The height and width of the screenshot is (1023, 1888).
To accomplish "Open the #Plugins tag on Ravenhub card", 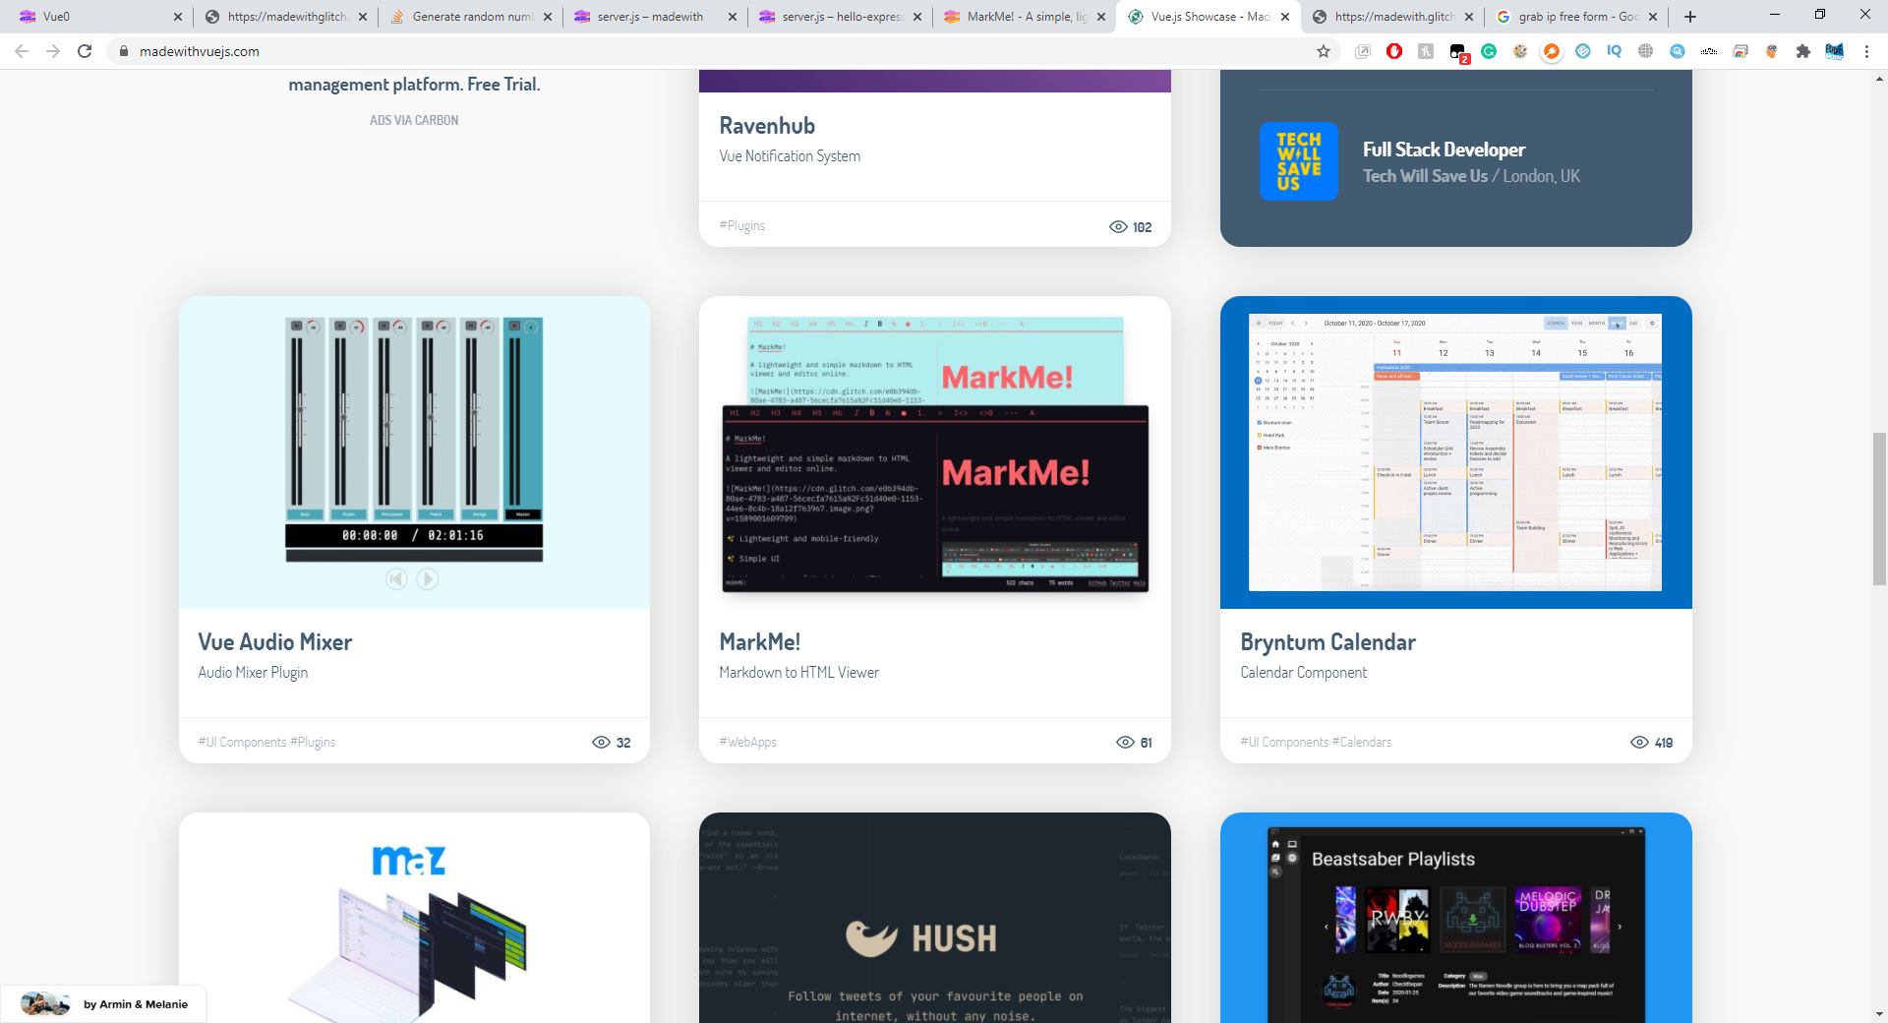I will coord(741,225).
